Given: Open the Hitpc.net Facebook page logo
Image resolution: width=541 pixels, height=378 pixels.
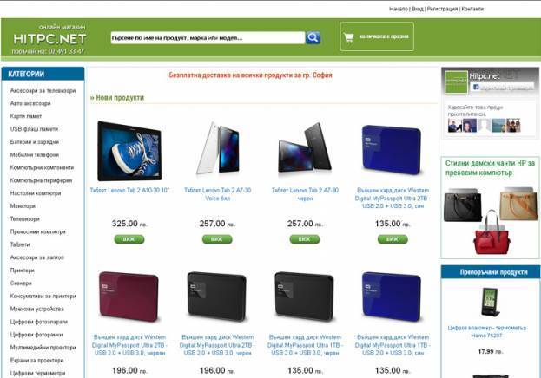Looking at the screenshot, I should (x=456, y=82).
